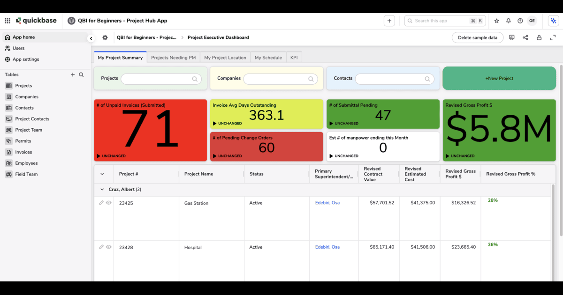Collapse the left sidebar
The image size is (563, 295).
coord(91,38)
